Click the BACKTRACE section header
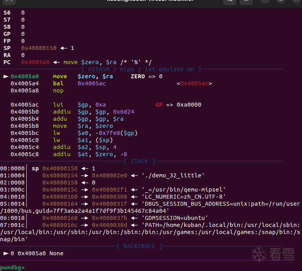 tap(139, 246)
